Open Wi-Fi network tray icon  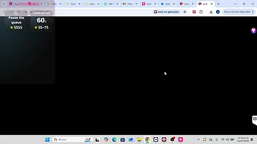[x=222, y=140]
